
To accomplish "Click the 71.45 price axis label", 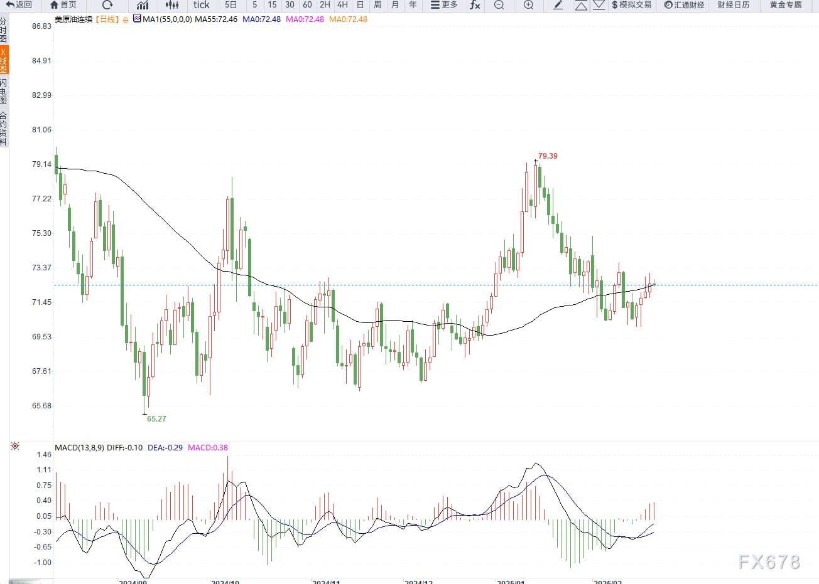I will (x=41, y=302).
